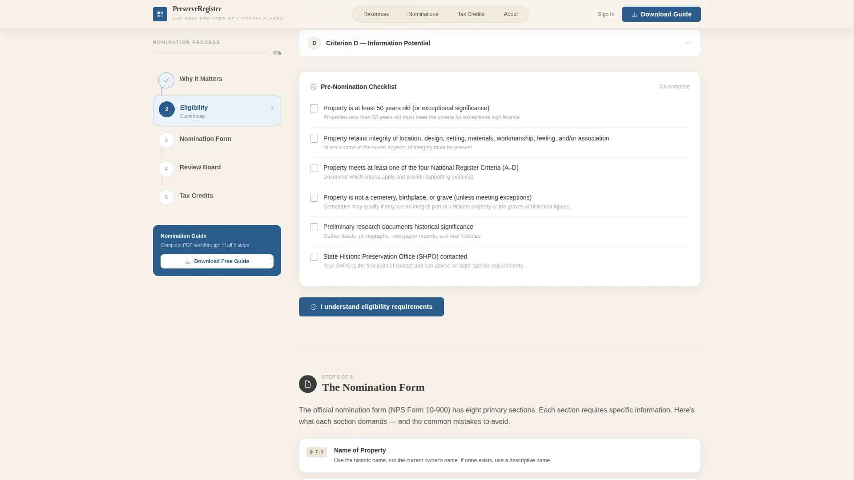854x480 pixels.
Task: Click the Nomination Form document icon
Action: pos(308,384)
